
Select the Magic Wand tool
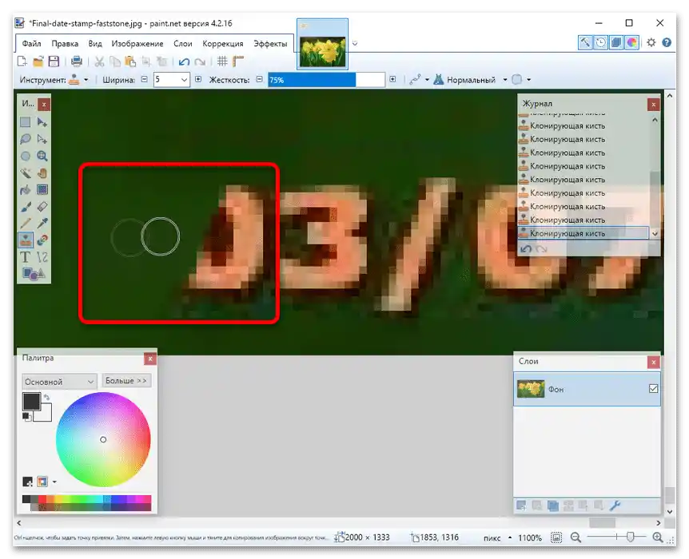26,173
